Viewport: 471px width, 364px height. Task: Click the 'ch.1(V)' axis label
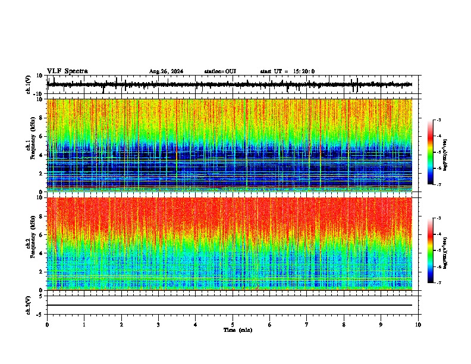[x=29, y=84]
